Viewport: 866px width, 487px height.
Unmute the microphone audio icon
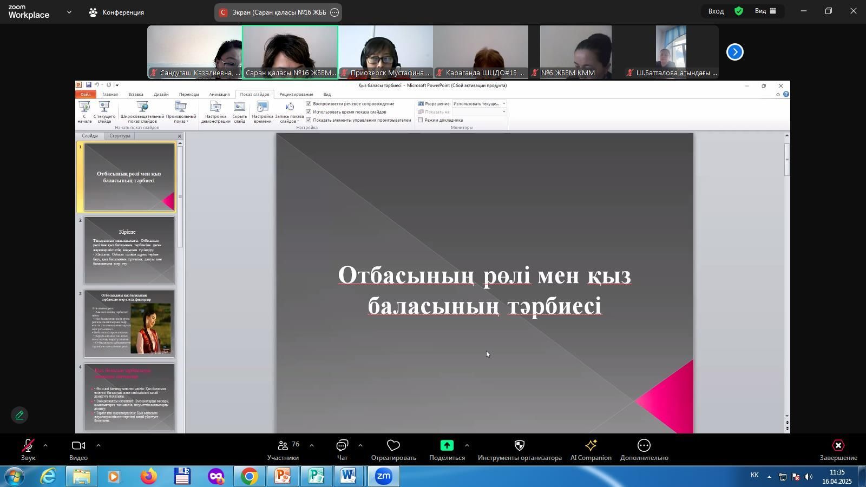27,446
